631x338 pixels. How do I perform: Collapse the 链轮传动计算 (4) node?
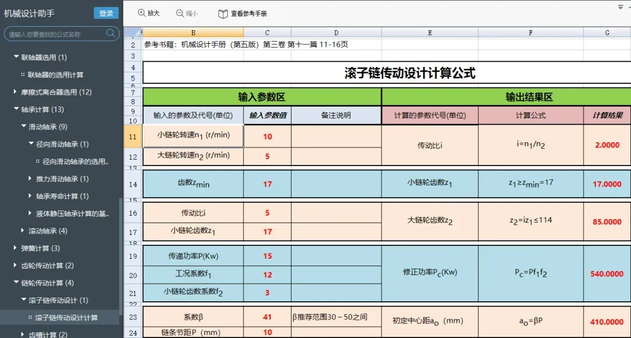click(x=16, y=283)
